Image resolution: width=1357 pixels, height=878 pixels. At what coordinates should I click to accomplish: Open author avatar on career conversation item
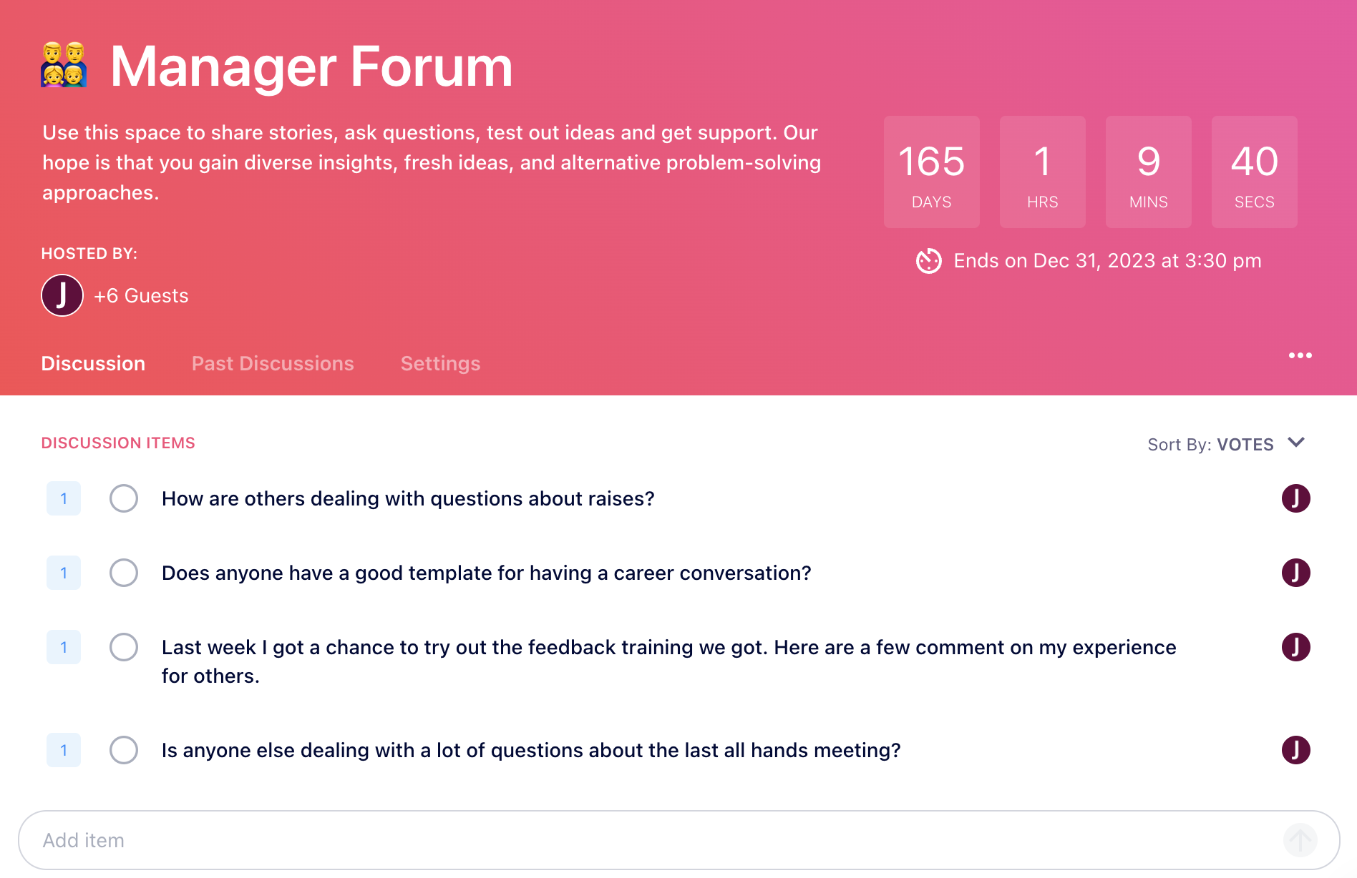pyautogui.click(x=1295, y=573)
